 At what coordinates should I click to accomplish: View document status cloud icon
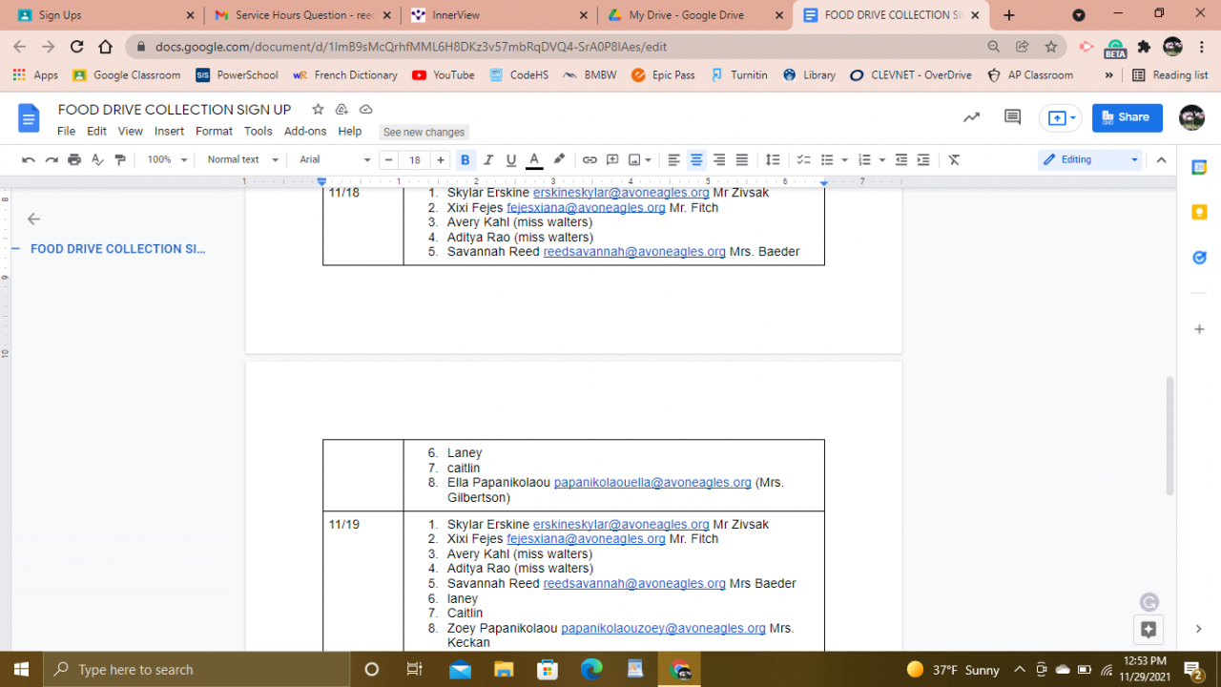point(365,110)
